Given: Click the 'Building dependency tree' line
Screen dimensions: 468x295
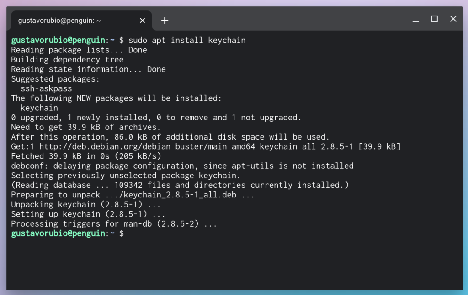Looking at the screenshot, I should (67, 60).
